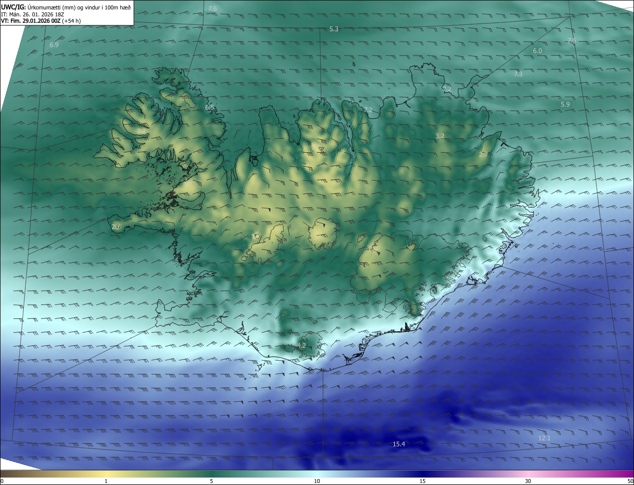Click the 12.1 value label on the map

pos(544,438)
